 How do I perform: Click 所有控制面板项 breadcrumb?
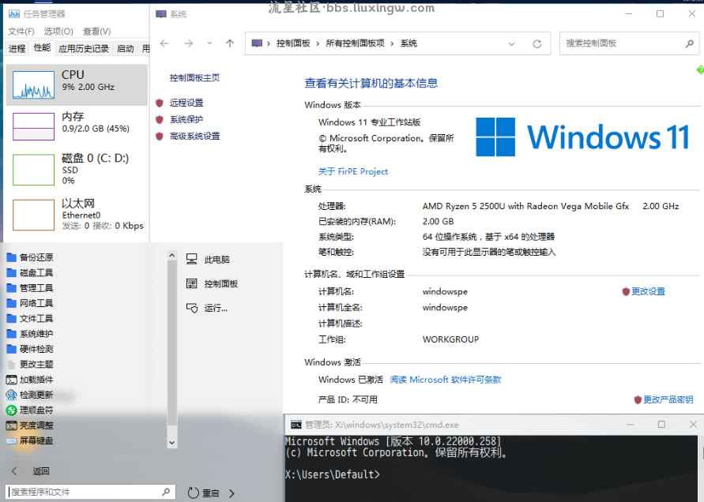(355, 43)
